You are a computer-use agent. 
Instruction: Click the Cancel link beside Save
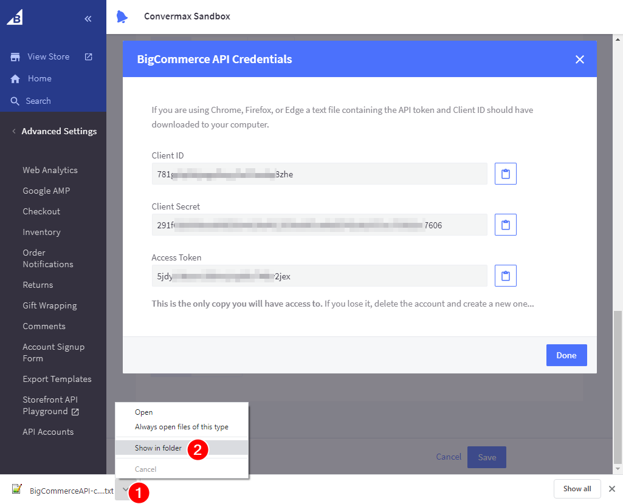tap(449, 457)
